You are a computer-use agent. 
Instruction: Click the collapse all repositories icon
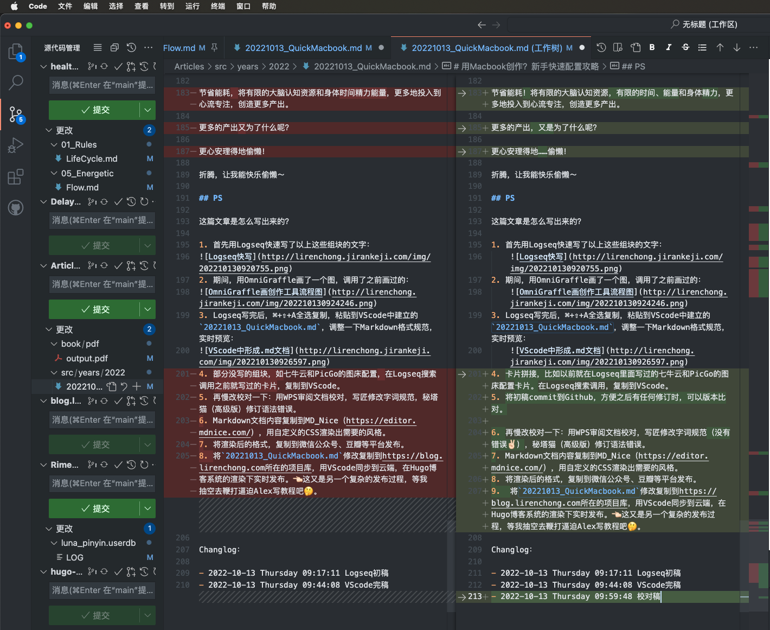point(114,48)
